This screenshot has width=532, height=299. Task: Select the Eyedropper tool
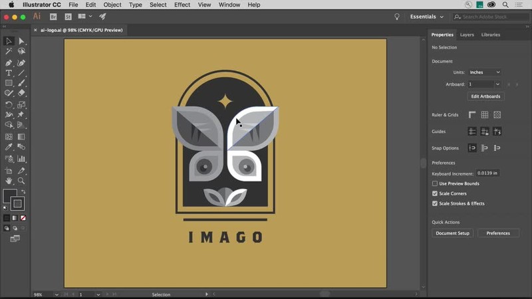[9, 148]
